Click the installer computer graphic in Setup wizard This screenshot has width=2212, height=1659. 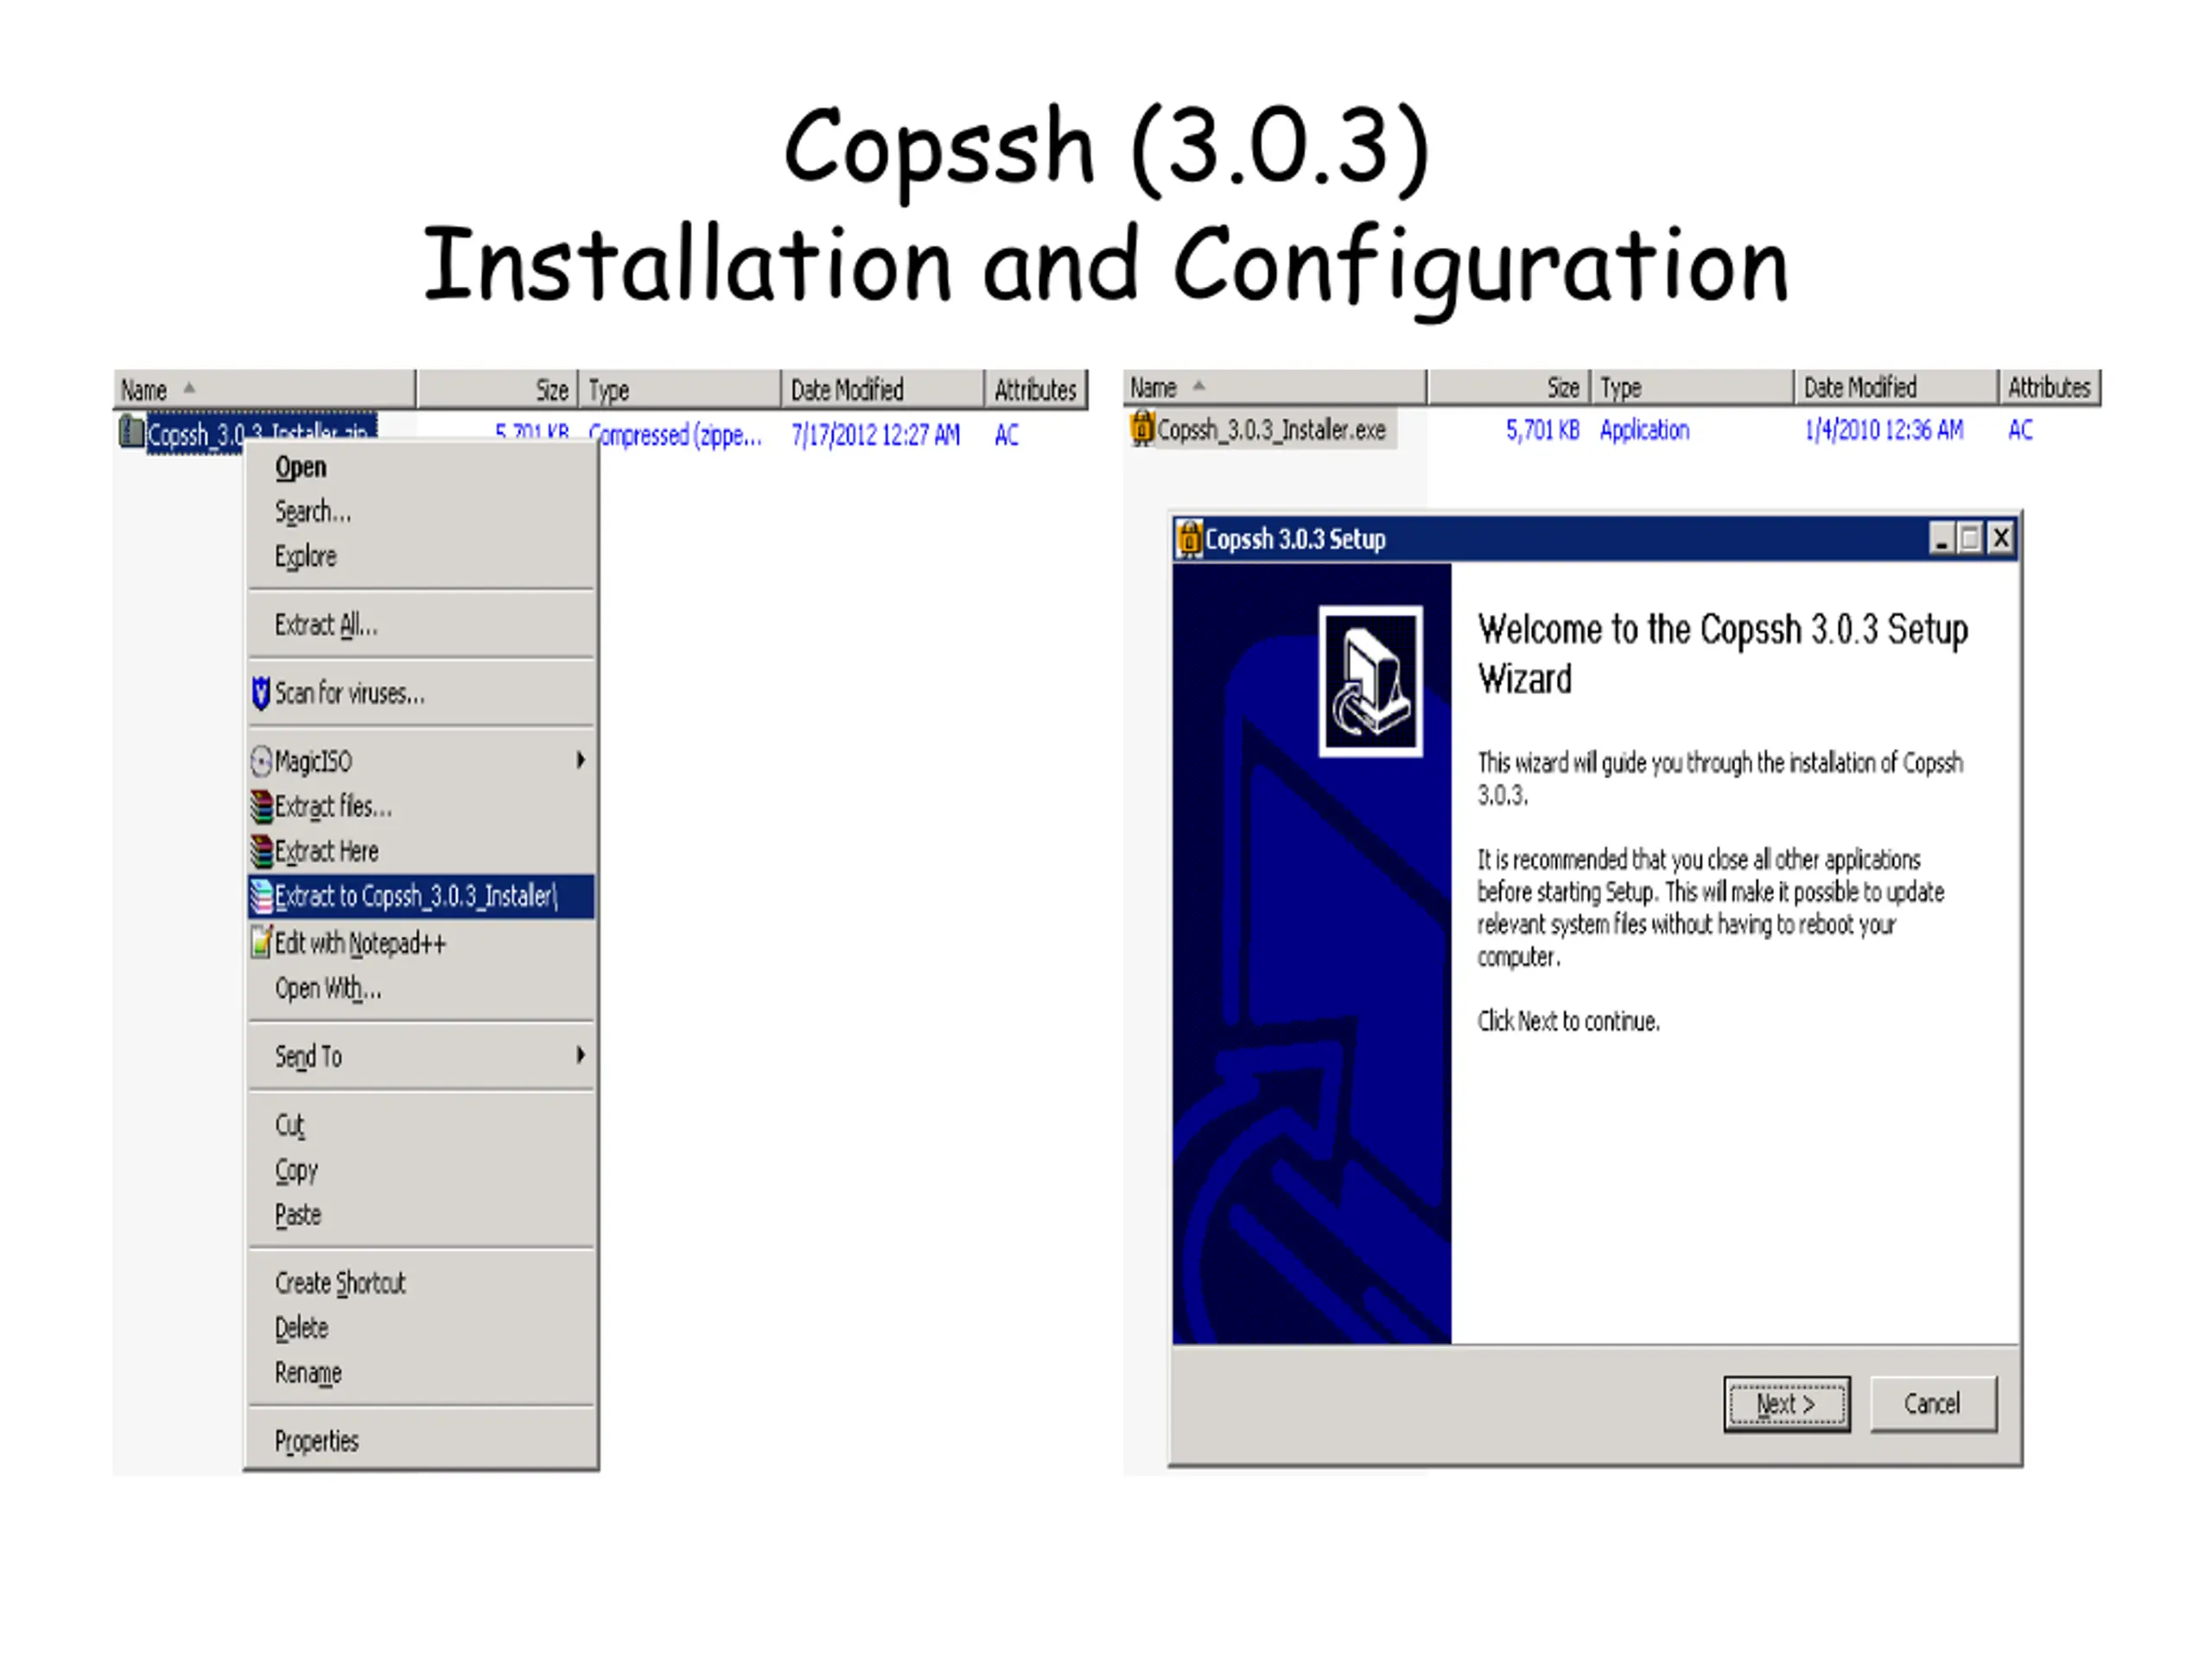pyautogui.click(x=1370, y=681)
